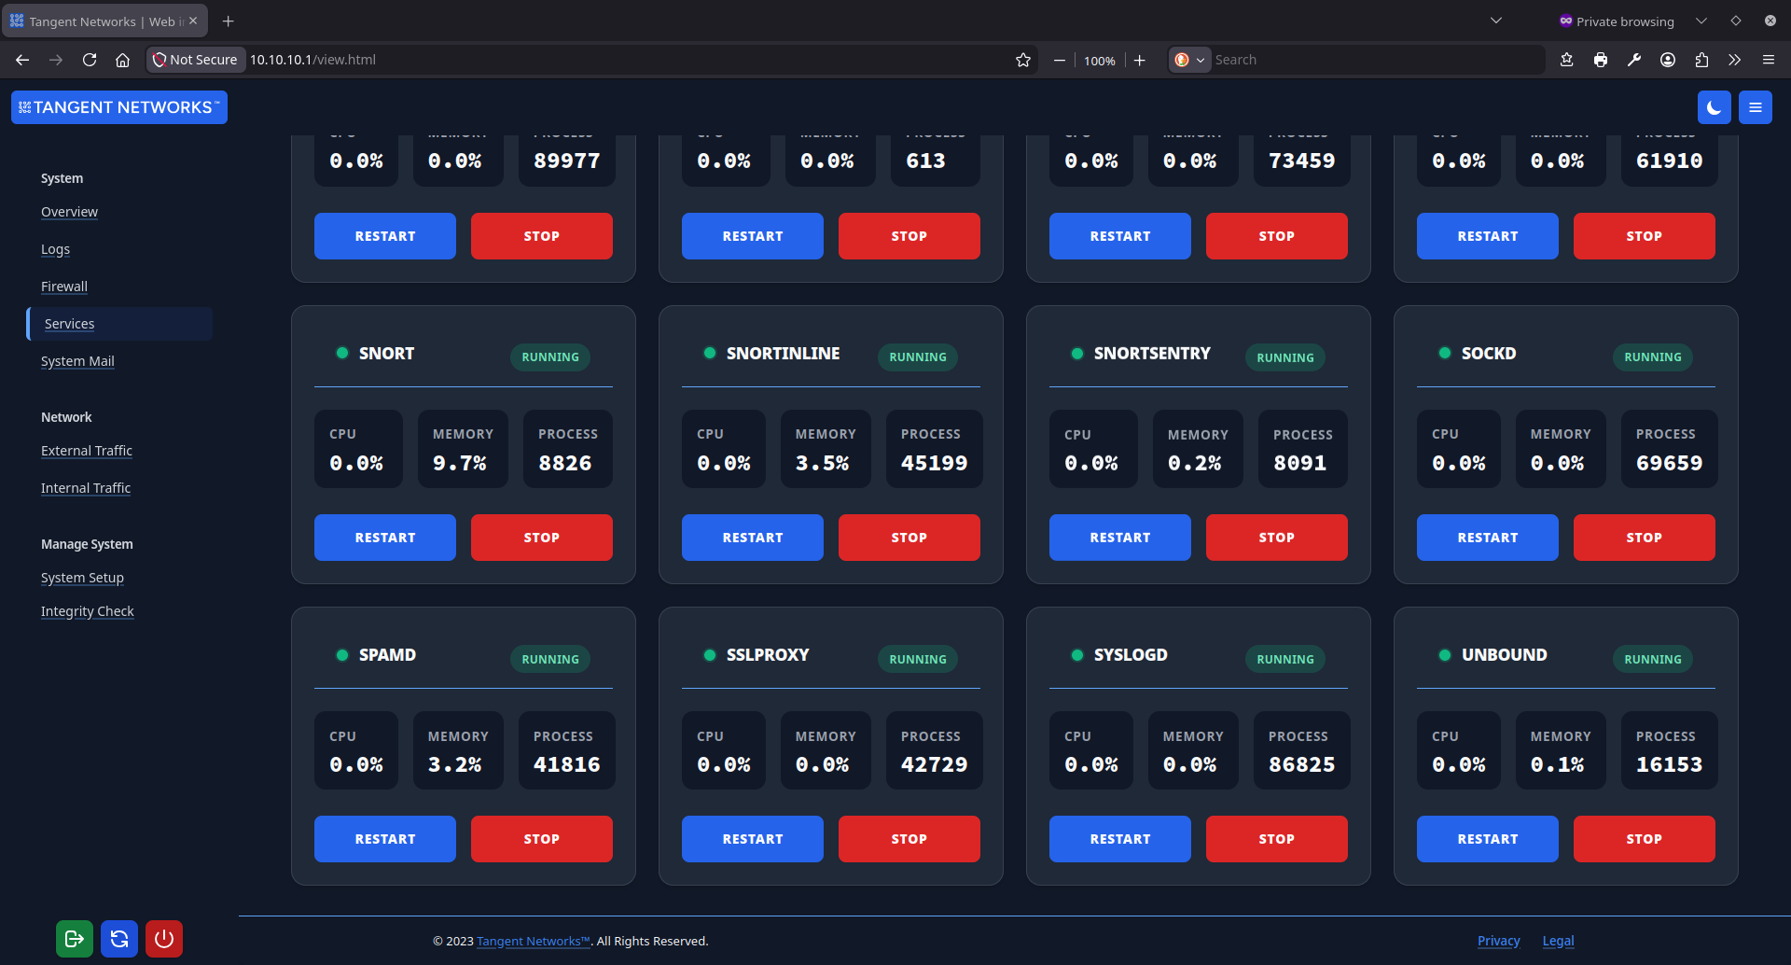Image resolution: width=1791 pixels, height=965 pixels.
Task: Open the Privacy link in the footer
Action: click(1498, 941)
